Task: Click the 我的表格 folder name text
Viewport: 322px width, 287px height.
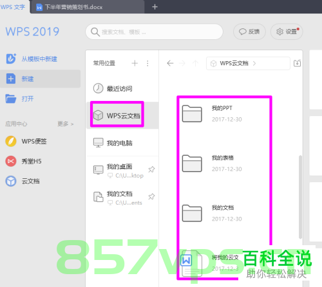Action: tap(223, 158)
